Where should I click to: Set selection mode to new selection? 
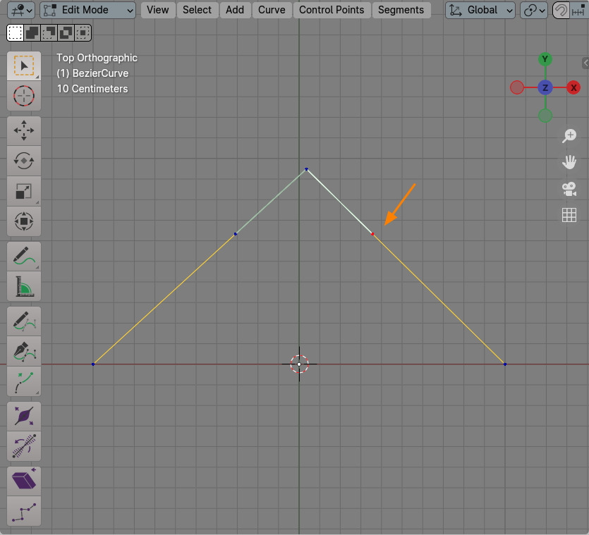[16, 32]
